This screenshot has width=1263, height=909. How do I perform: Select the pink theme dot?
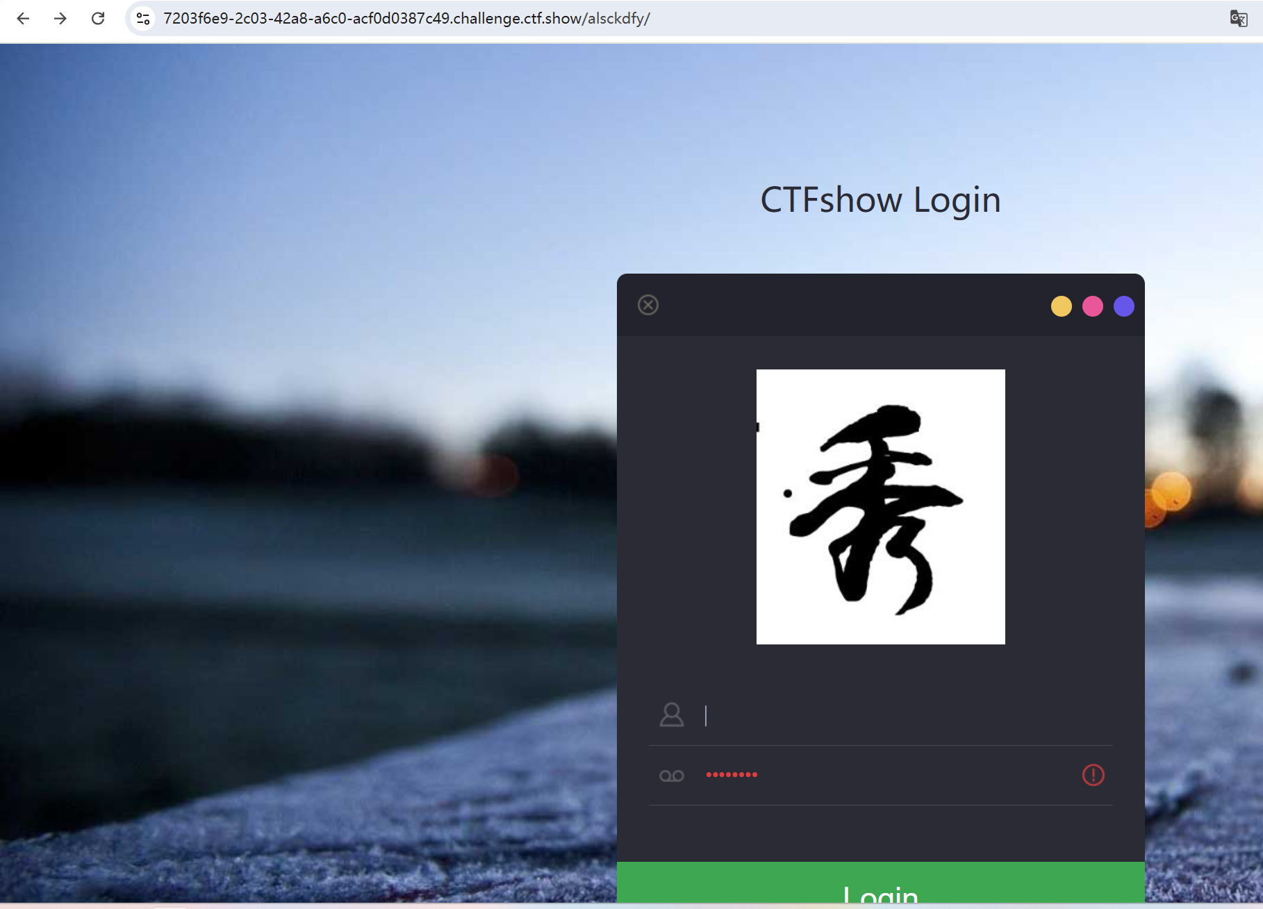pyautogui.click(x=1092, y=306)
